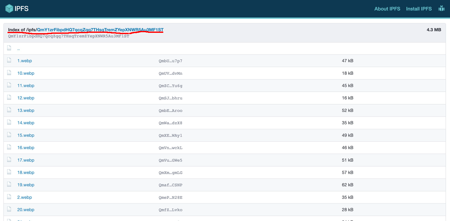The width and height of the screenshot is (450, 221).
Task: Click the IPFS cube logo
Action: [x=9, y=8]
